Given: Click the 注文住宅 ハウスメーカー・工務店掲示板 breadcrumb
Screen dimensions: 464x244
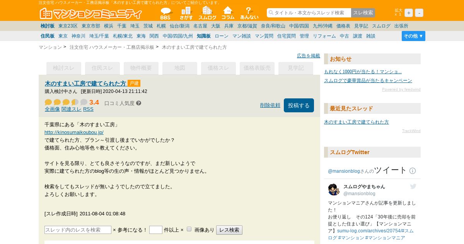Looking at the screenshot, I should [112, 47].
